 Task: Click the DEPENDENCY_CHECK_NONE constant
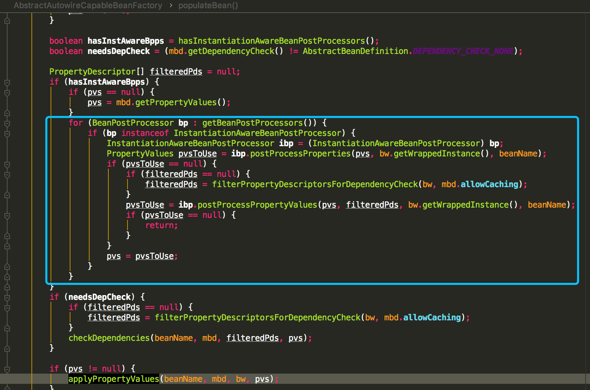[x=463, y=51]
